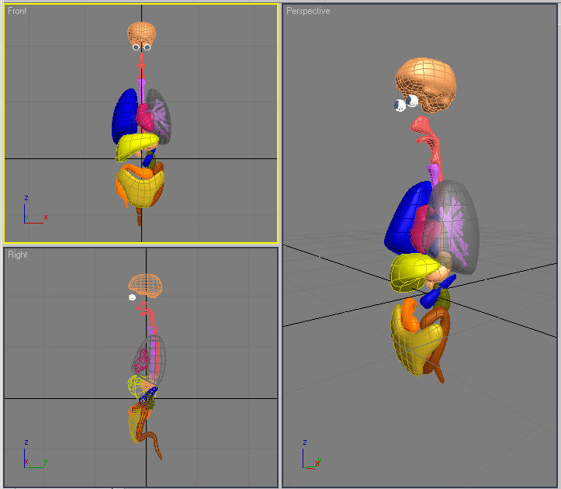Select the Right viewport label
Image resolution: width=561 pixels, height=489 pixels.
pyautogui.click(x=17, y=255)
